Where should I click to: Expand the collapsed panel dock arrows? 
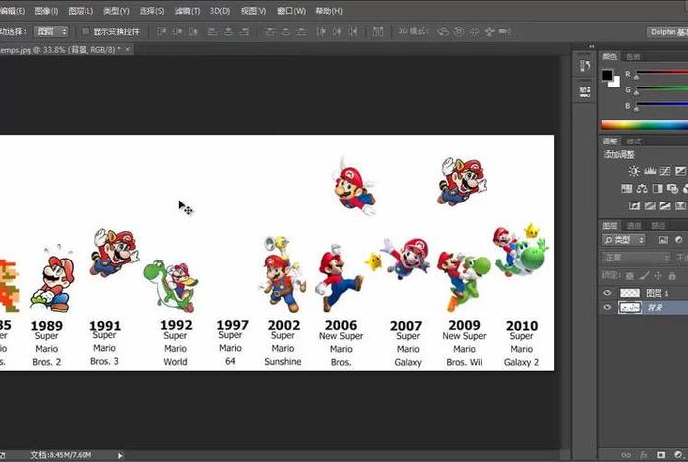[x=591, y=45]
